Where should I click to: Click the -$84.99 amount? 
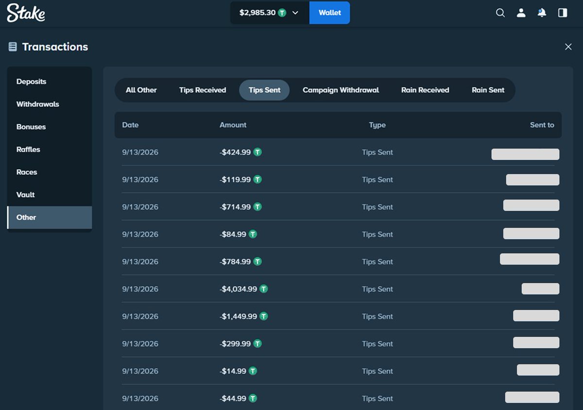click(233, 234)
